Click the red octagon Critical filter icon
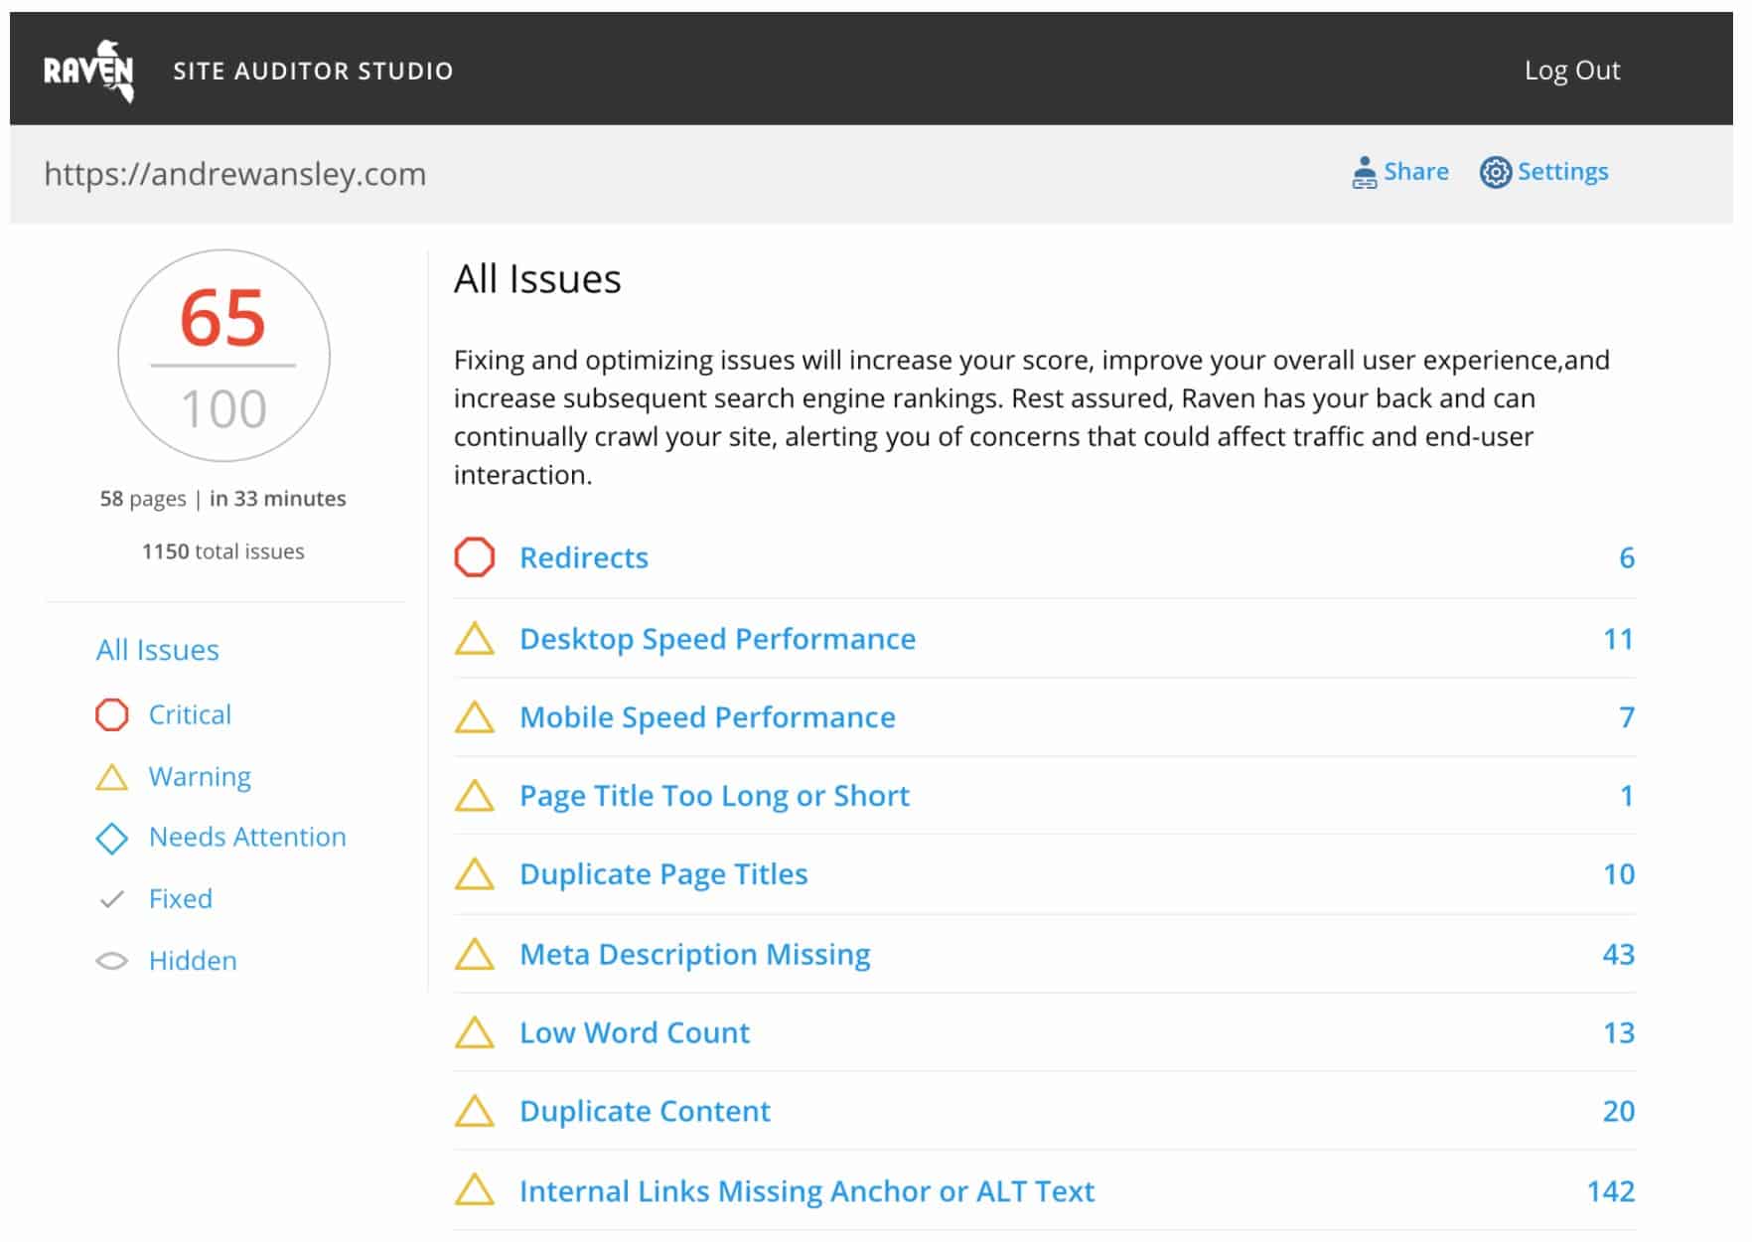 111,714
